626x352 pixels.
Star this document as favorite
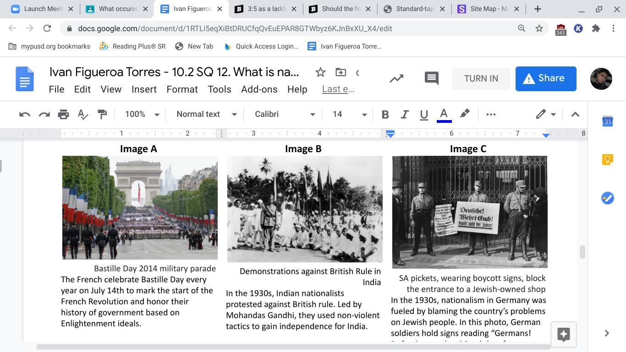[320, 72]
